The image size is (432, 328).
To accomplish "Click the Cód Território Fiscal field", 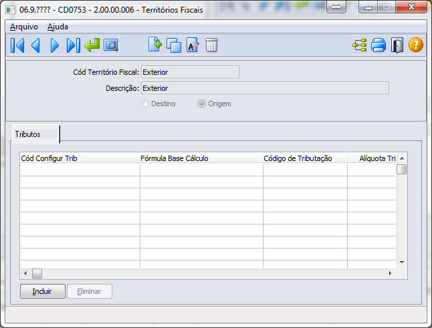I will tap(190, 72).
